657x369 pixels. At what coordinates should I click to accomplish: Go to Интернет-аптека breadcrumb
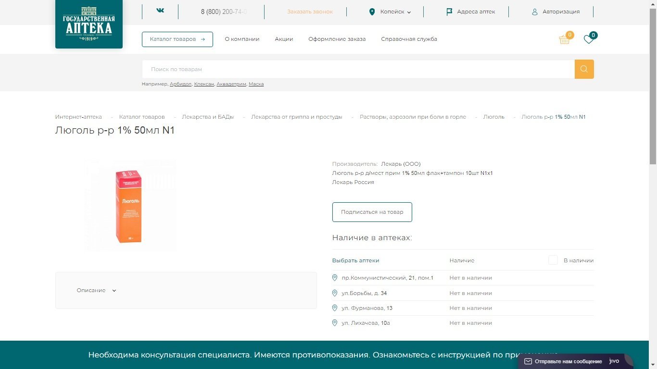click(78, 117)
